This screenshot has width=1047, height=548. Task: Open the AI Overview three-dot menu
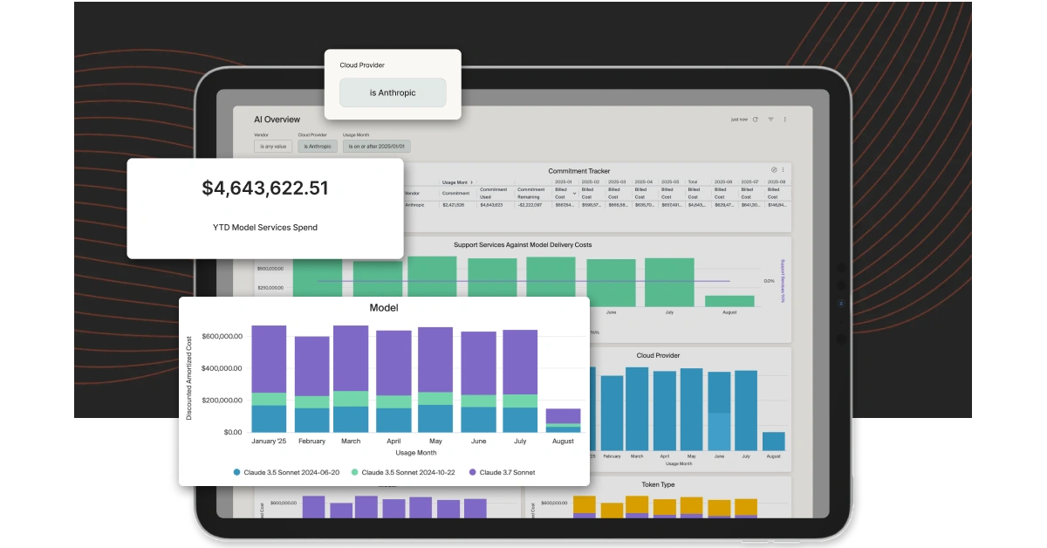786,120
